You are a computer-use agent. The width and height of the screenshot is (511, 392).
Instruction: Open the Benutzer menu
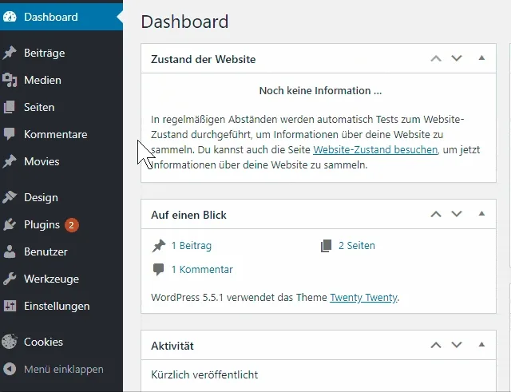61,251
